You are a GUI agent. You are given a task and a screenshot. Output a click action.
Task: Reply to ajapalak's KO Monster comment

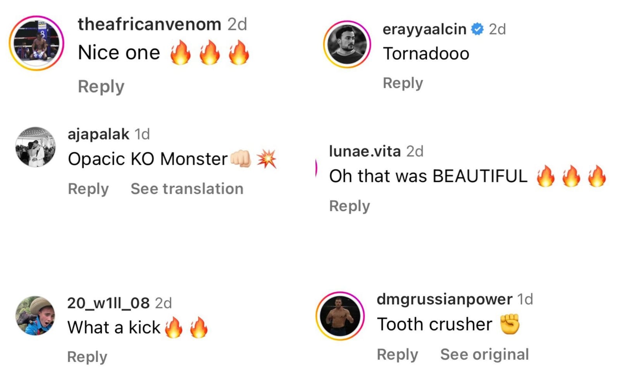pos(88,189)
